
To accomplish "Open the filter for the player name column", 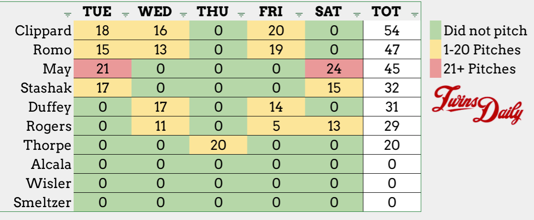I will tap(67, 15).
